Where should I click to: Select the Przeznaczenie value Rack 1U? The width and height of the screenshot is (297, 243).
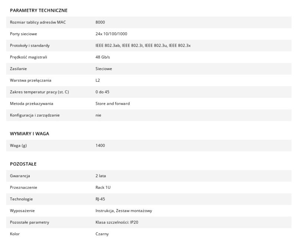[103, 187]
